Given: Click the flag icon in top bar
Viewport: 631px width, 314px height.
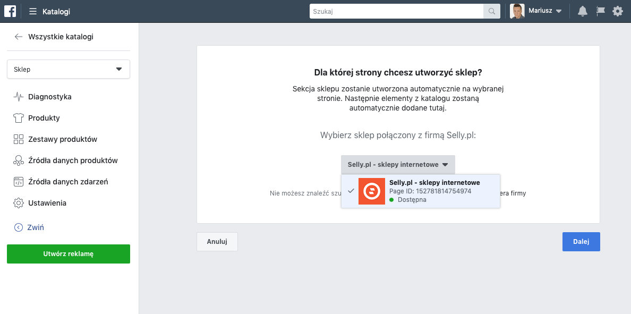Looking at the screenshot, I should (x=600, y=11).
